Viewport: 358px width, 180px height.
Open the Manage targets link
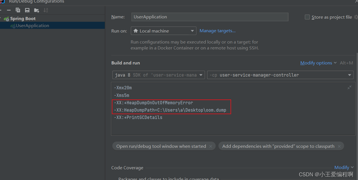217,31
